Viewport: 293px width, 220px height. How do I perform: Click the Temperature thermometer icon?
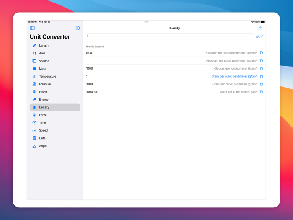(34, 76)
